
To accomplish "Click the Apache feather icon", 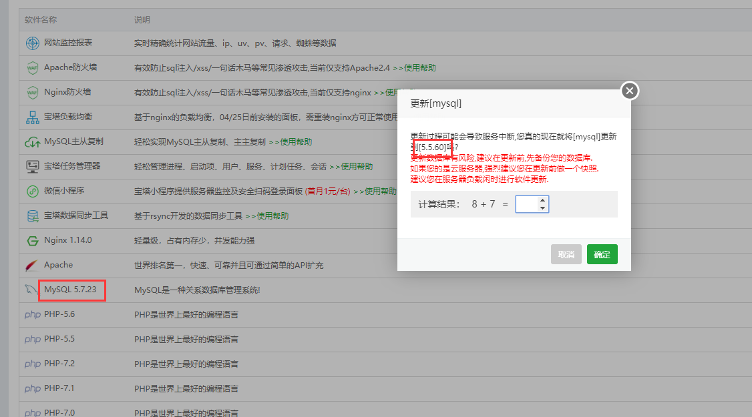I will point(32,265).
